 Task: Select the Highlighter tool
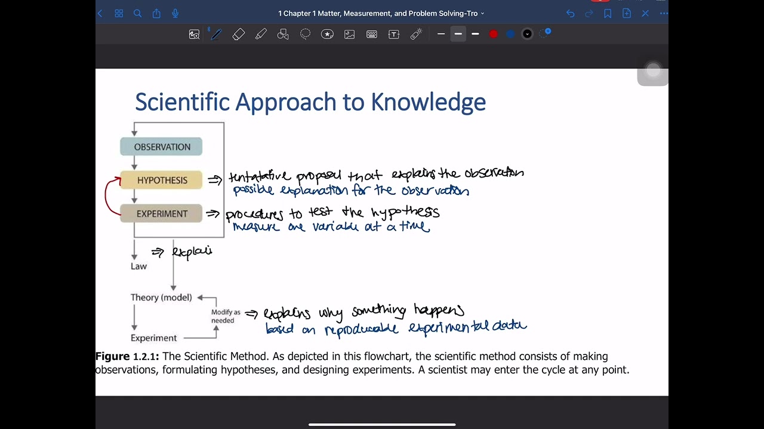(x=261, y=35)
